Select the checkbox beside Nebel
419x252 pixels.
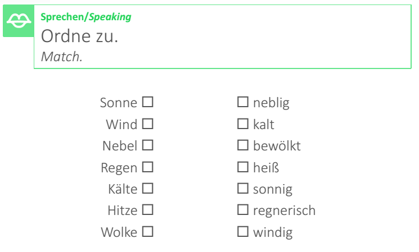coord(148,146)
